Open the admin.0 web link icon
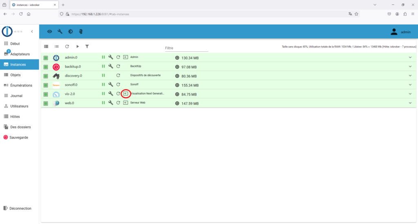The width and height of the screenshot is (418, 224). click(x=126, y=57)
